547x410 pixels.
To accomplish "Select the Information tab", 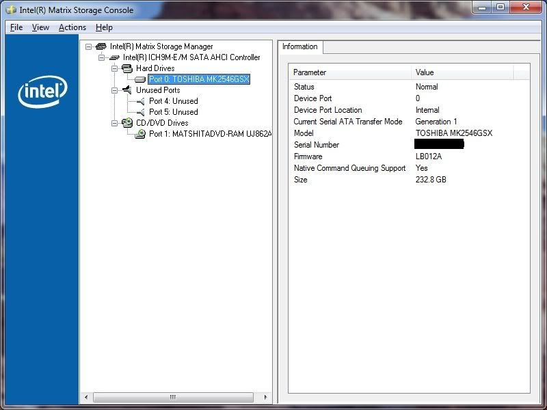I will click(x=300, y=46).
